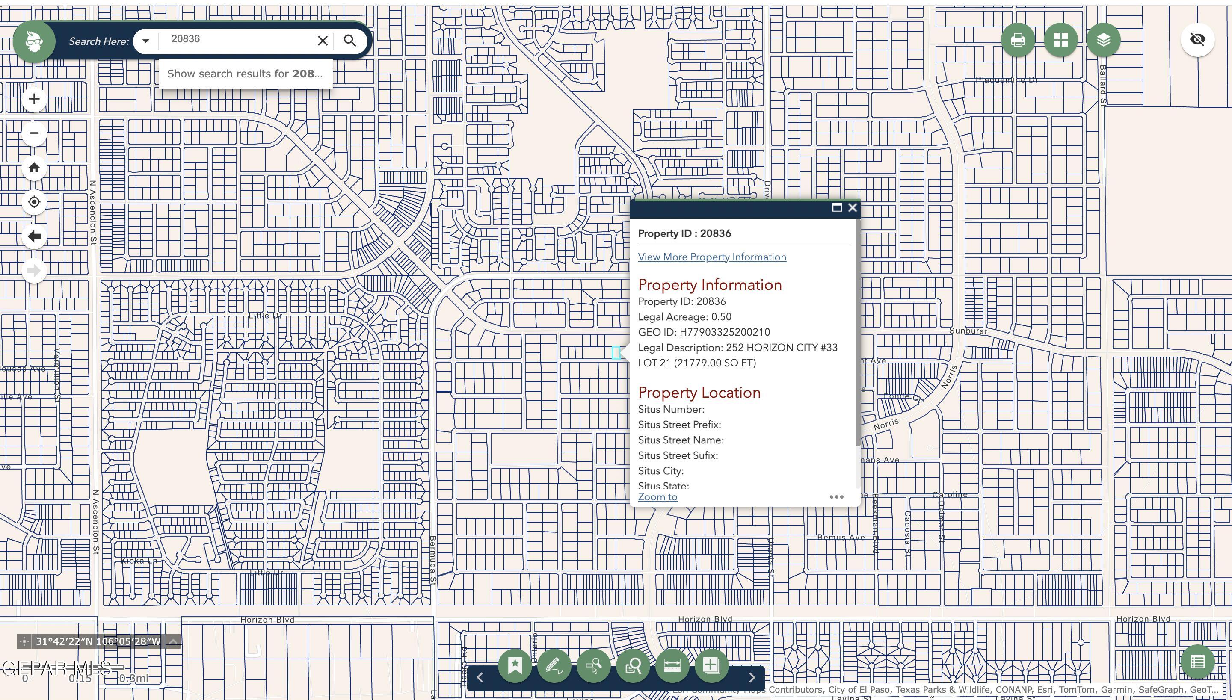Expand the search source dropdown arrow
Image resolution: width=1232 pixels, height=700 pixels.
(x=146, y=41)
